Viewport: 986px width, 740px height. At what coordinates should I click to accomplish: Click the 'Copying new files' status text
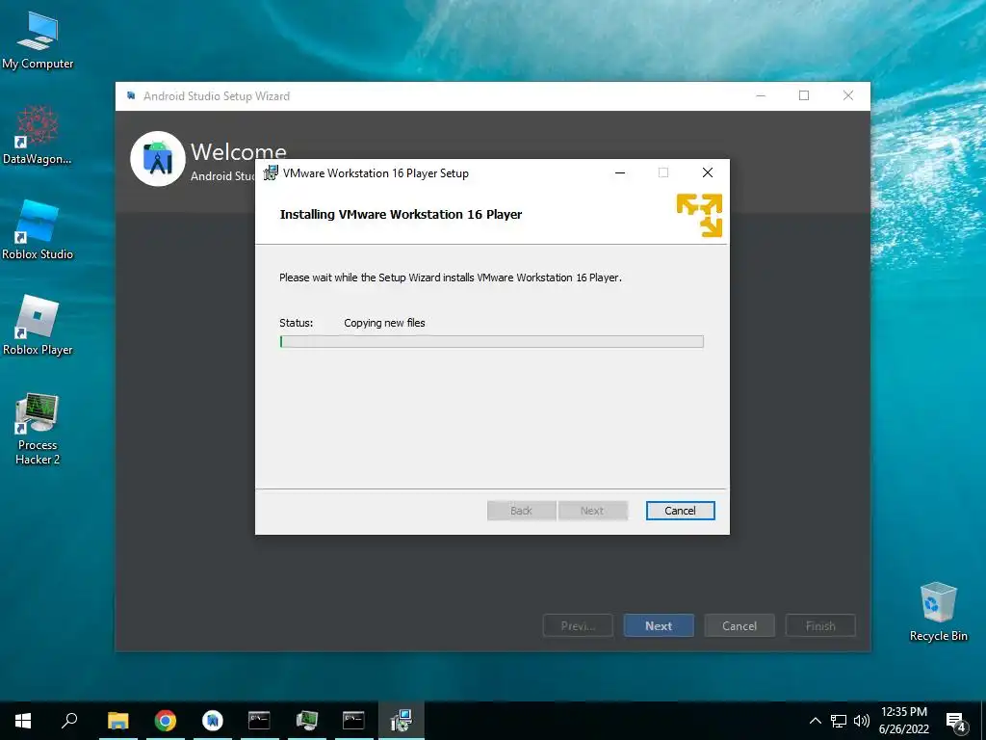(384, 323)
